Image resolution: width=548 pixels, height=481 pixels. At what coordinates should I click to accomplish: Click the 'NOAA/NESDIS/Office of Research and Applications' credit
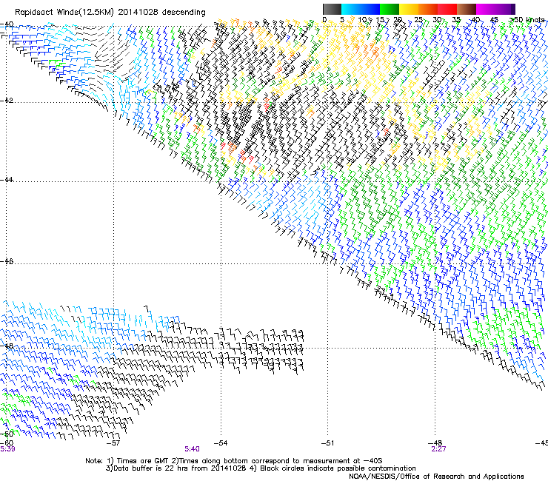(x=436, y=477)
